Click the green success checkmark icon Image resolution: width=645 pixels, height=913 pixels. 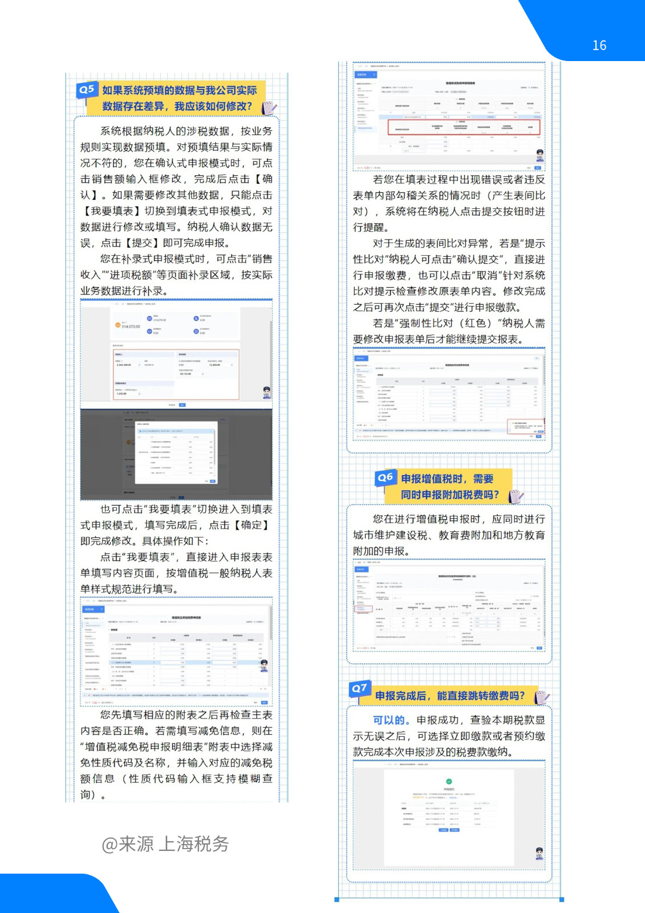point(449,781)
